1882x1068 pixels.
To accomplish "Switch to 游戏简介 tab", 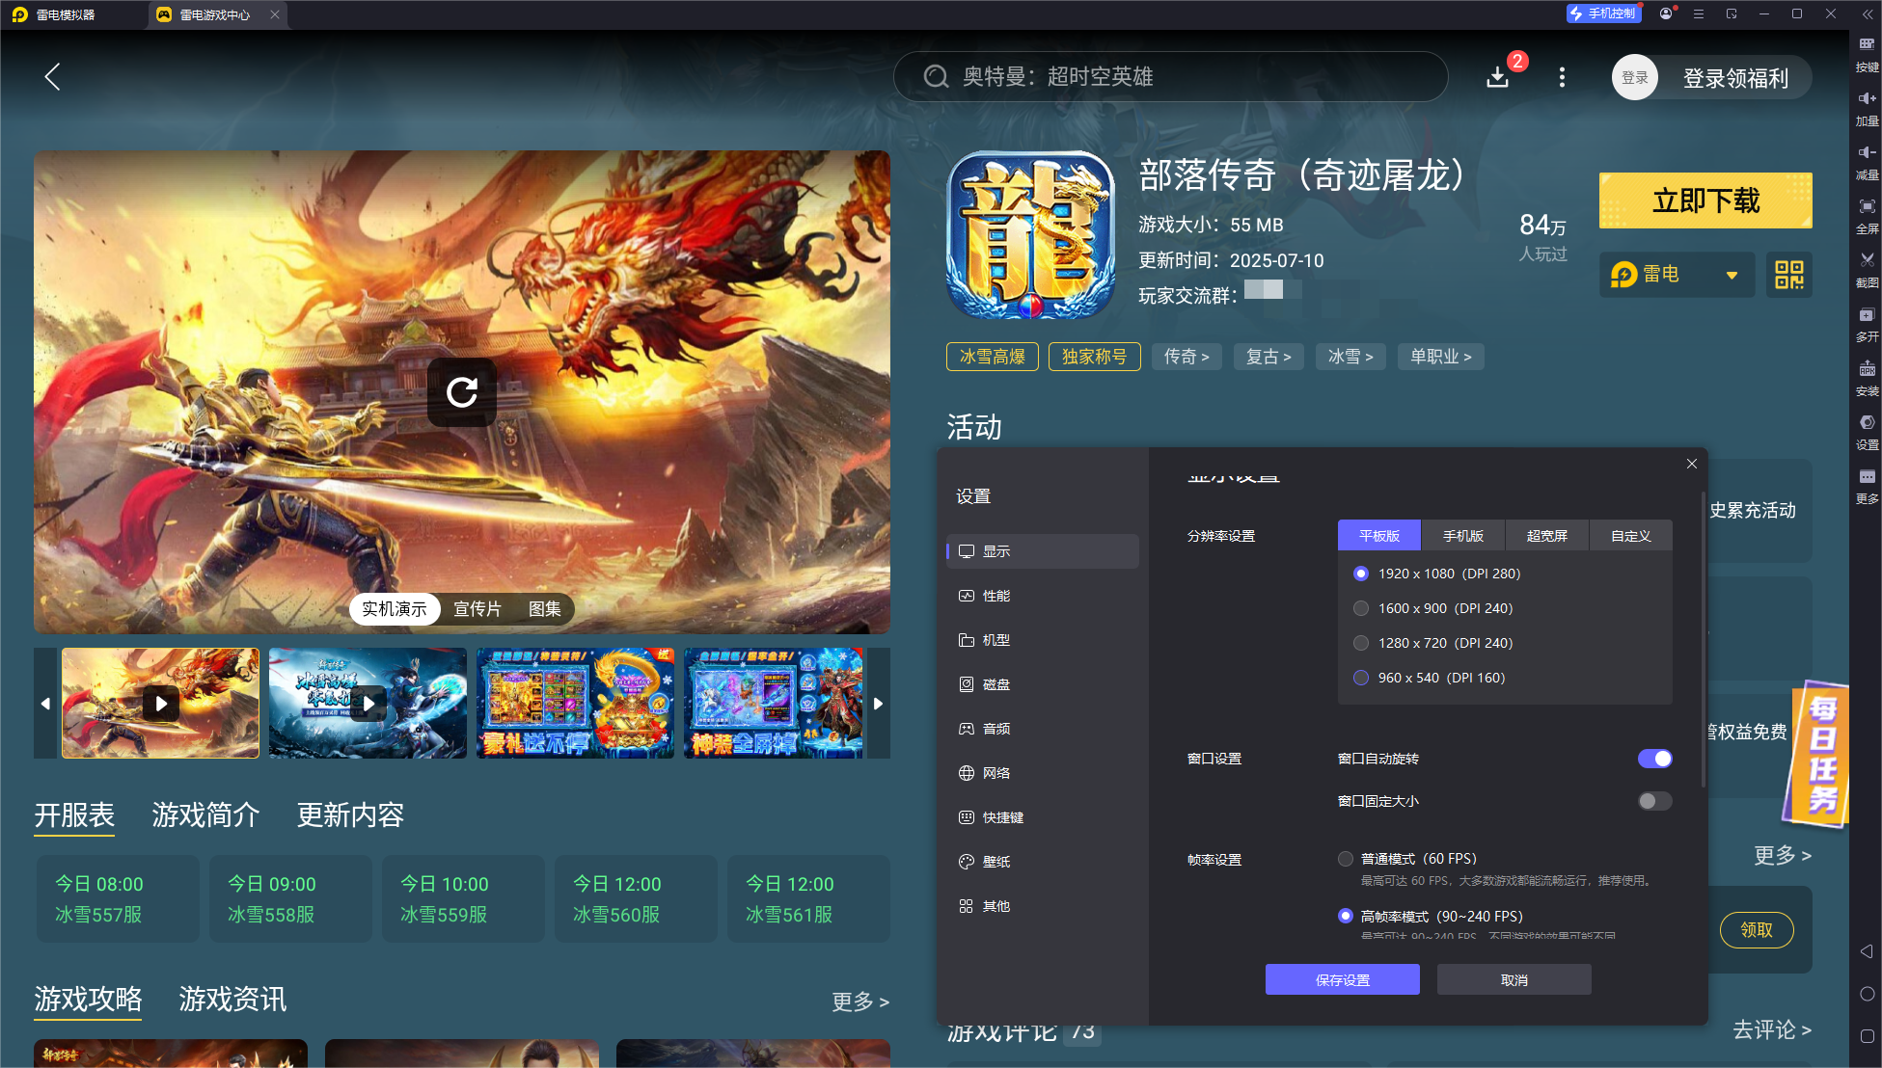I will pyautogui.click(x=205, y=815).
